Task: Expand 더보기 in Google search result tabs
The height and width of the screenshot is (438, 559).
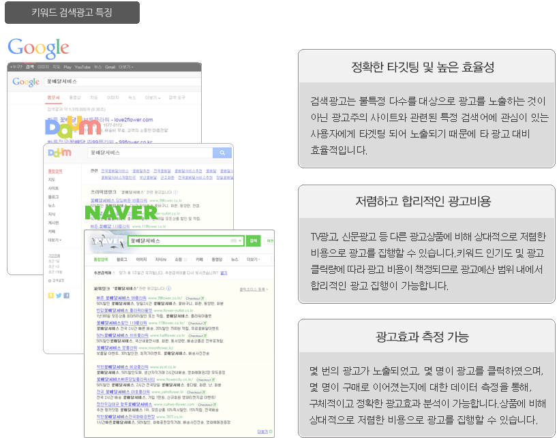Action: 152,97
